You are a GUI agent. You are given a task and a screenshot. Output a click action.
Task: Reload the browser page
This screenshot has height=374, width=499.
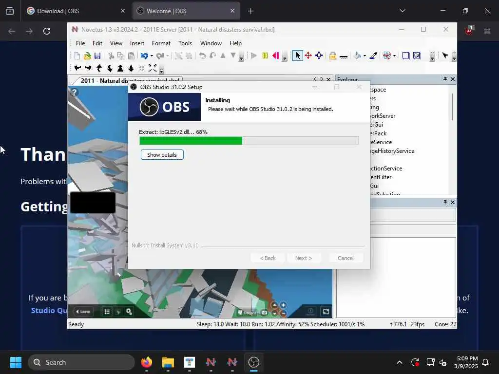[x=47, y=31]
